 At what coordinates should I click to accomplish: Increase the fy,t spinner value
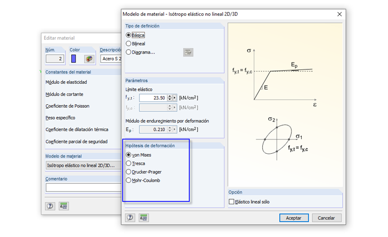click(169, 96)
